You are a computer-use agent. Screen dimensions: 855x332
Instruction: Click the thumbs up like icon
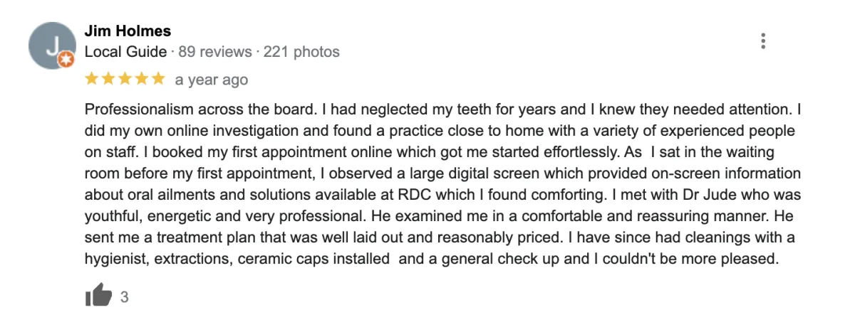pyautogui.click(x=99, y=294)
